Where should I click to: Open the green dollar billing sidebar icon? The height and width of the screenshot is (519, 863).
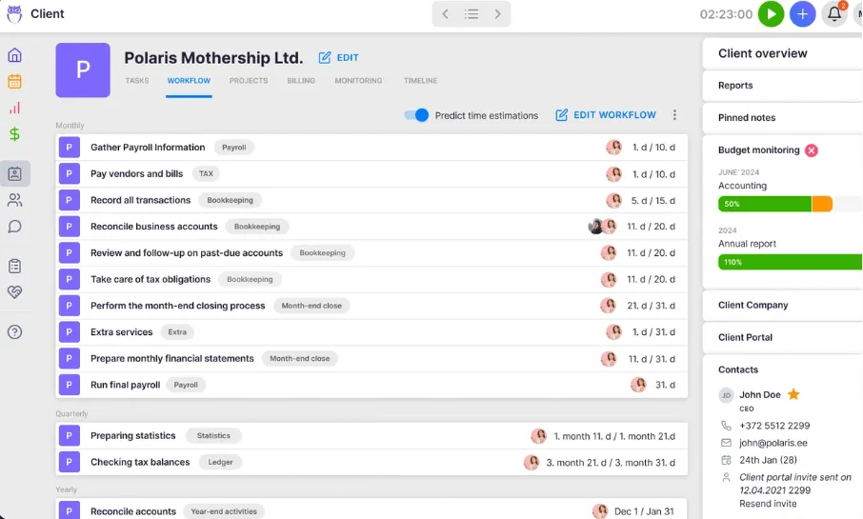tap(15, 134)
